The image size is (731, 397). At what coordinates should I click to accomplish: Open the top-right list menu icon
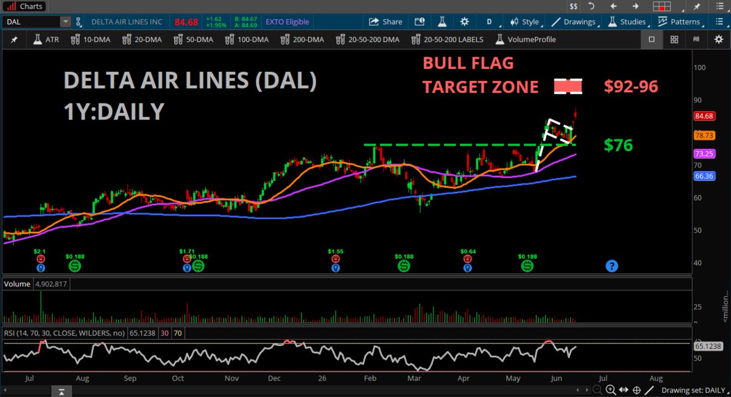pyautogui.click(x=720, y=6)
